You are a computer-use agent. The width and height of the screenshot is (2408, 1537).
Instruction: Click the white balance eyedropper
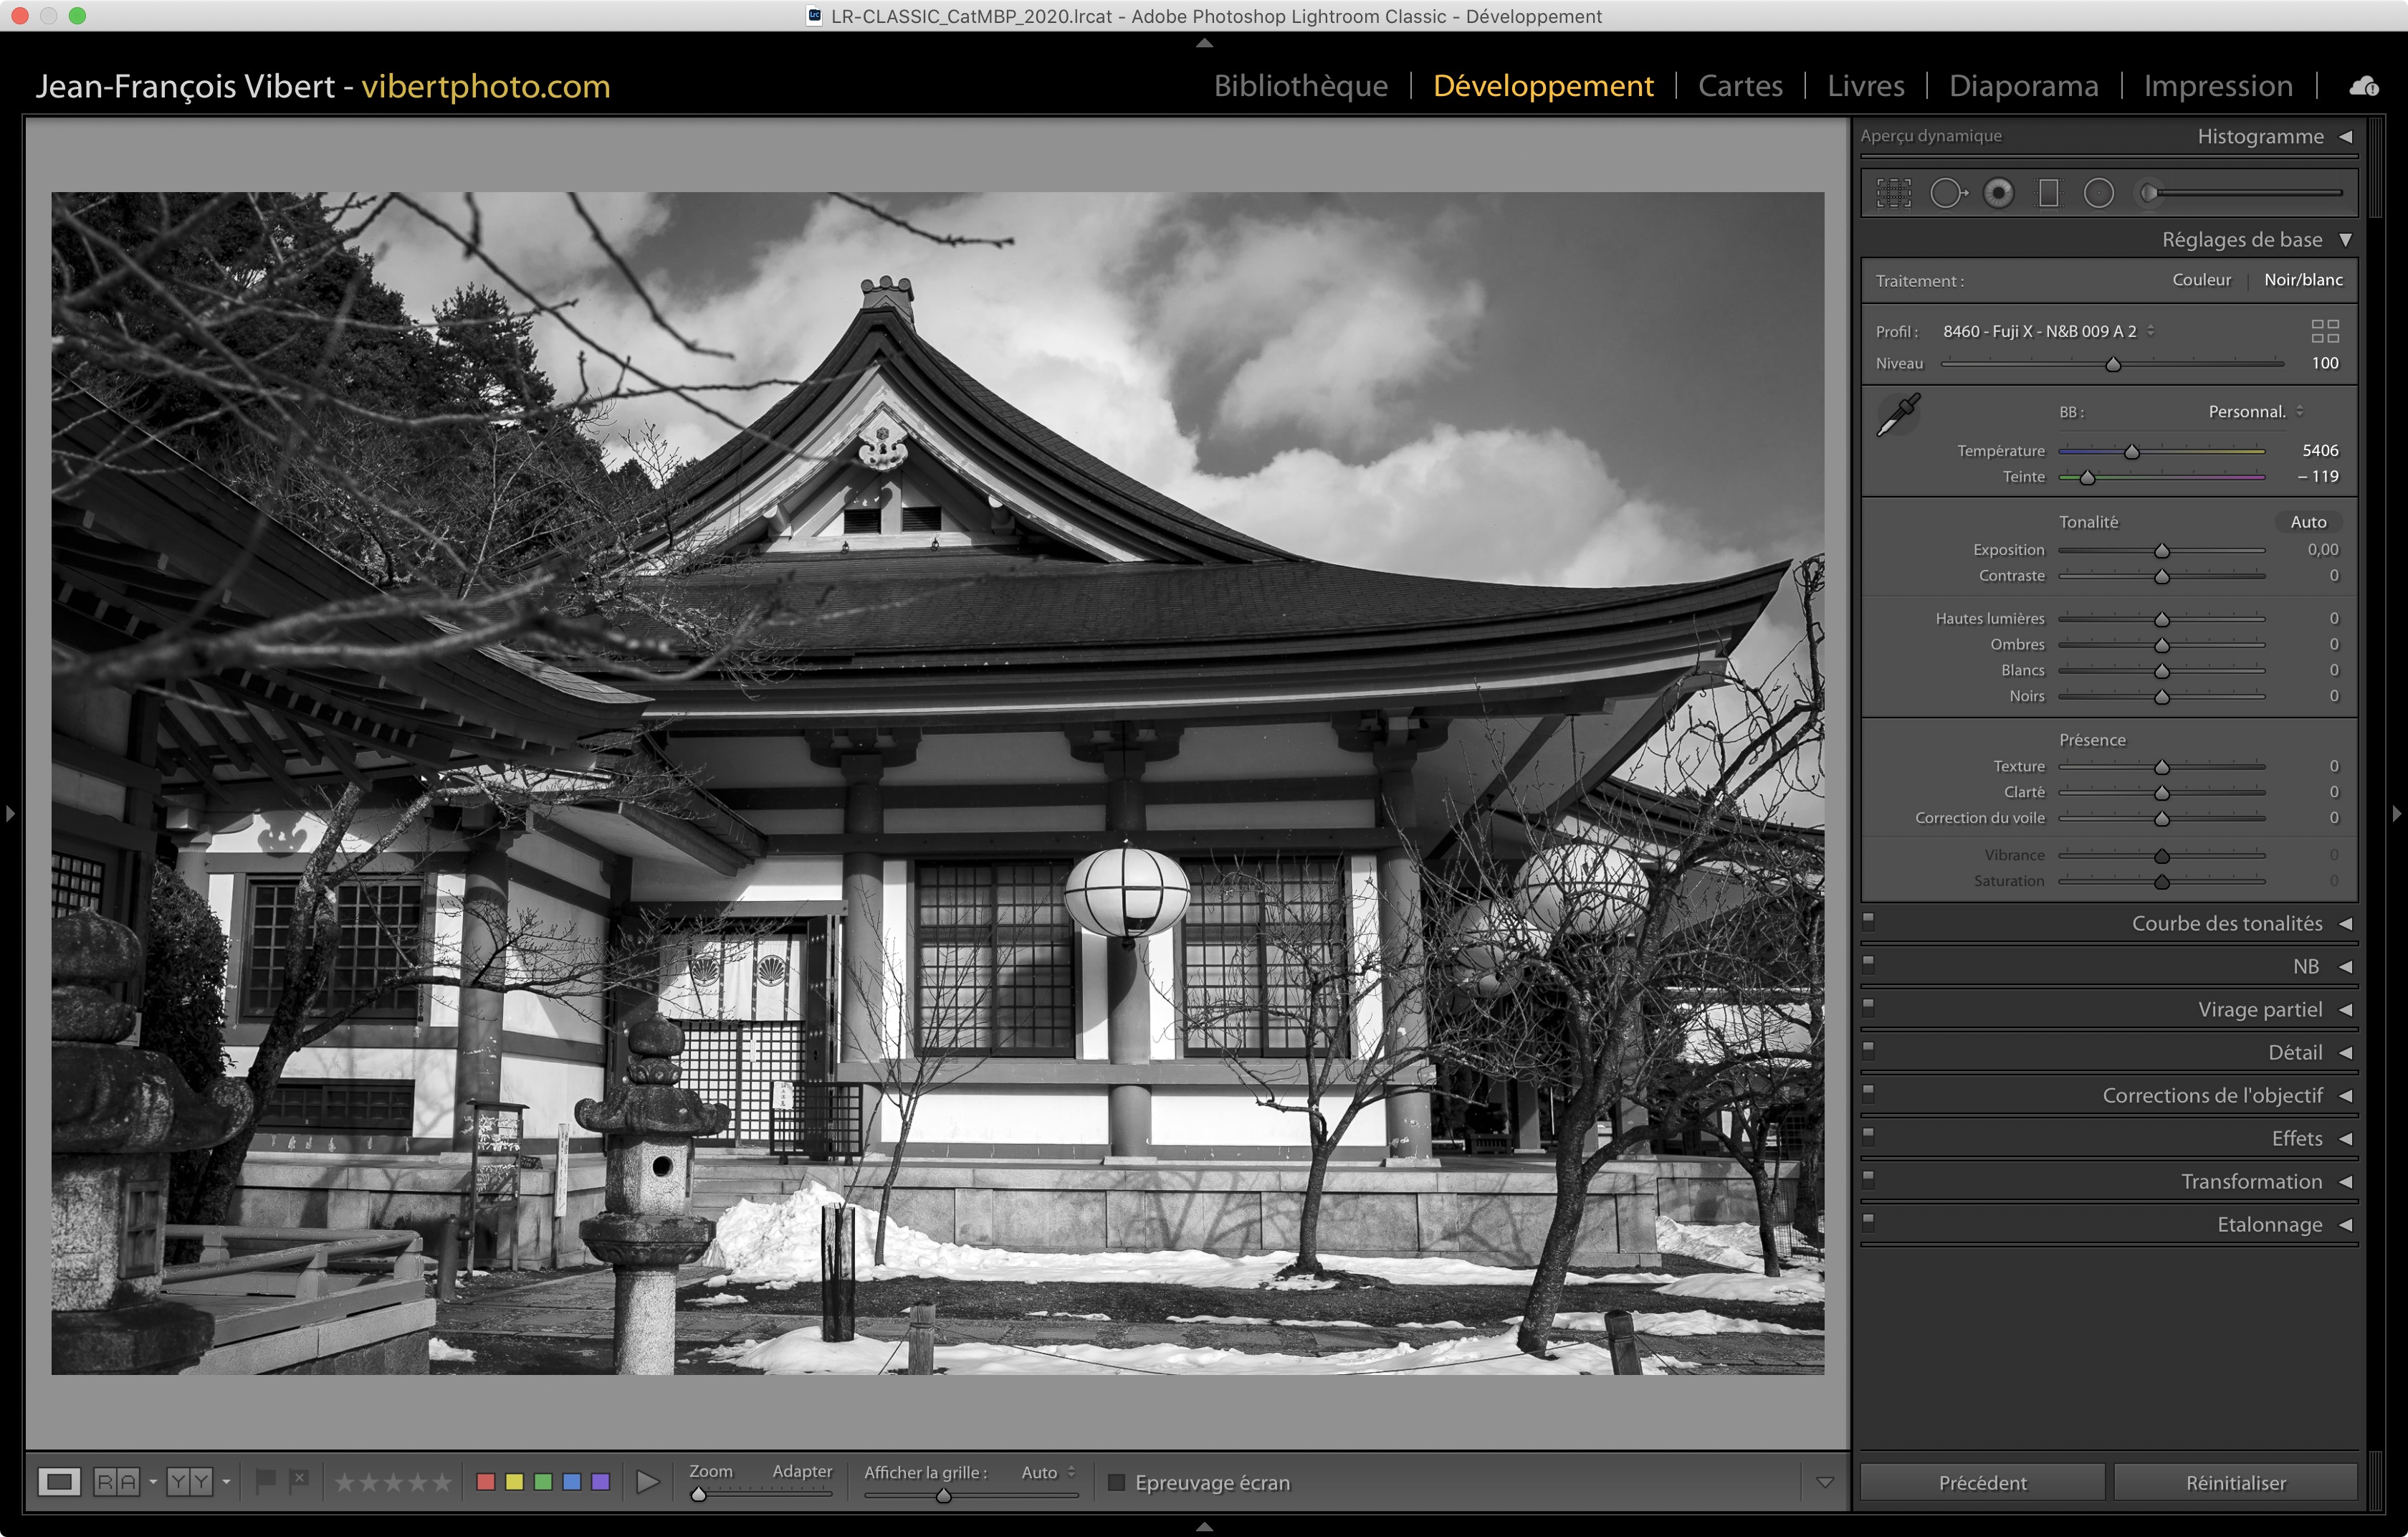(1898, 414)
